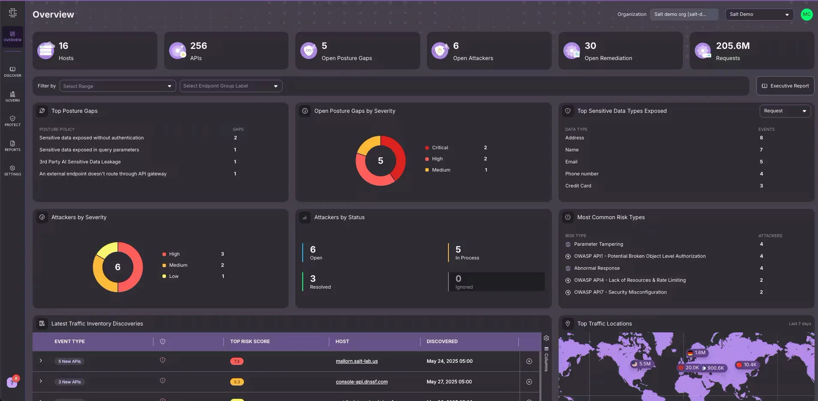Click the Salt logo at the top left
Image resolution: width=818 pixels, height=401 pixels.
12,12
